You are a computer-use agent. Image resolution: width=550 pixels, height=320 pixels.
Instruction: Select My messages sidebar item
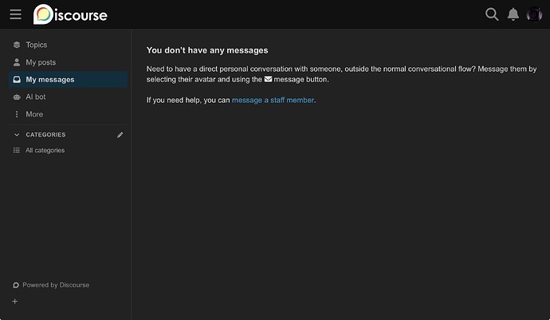pos(68,79)
